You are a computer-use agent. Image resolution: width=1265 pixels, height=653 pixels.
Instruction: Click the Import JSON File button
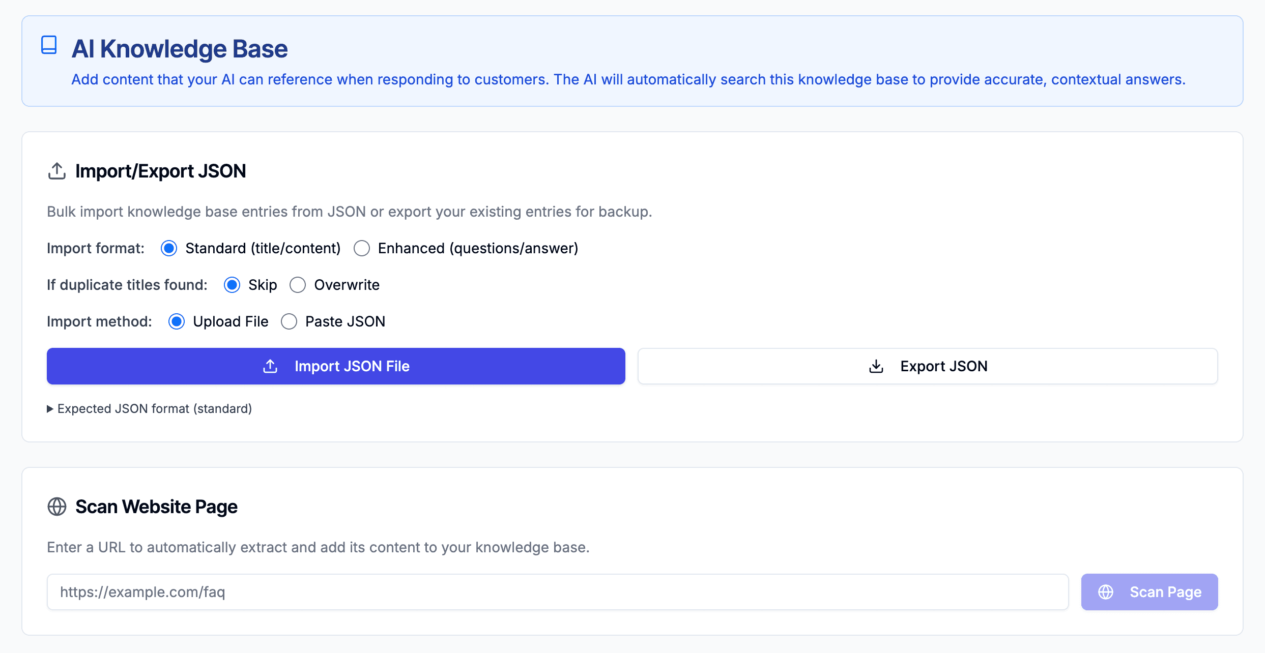click(336, 366)
